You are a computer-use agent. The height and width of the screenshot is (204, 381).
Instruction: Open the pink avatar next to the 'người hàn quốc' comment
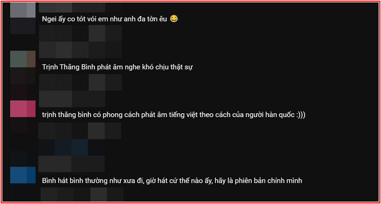point(23,109)
